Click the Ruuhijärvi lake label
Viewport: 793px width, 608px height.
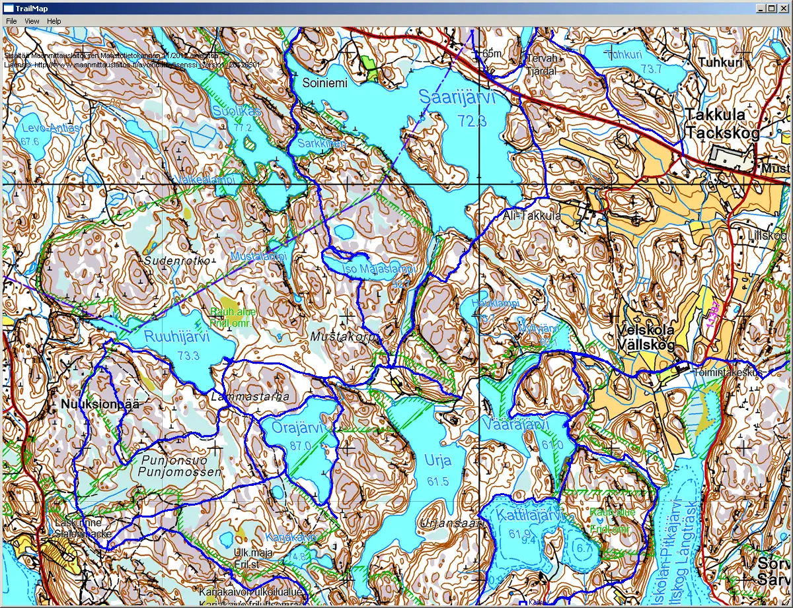click(176, 336)
